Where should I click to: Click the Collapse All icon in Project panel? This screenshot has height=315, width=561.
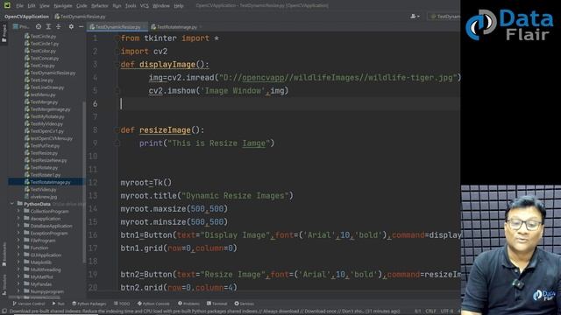point(59,27)
